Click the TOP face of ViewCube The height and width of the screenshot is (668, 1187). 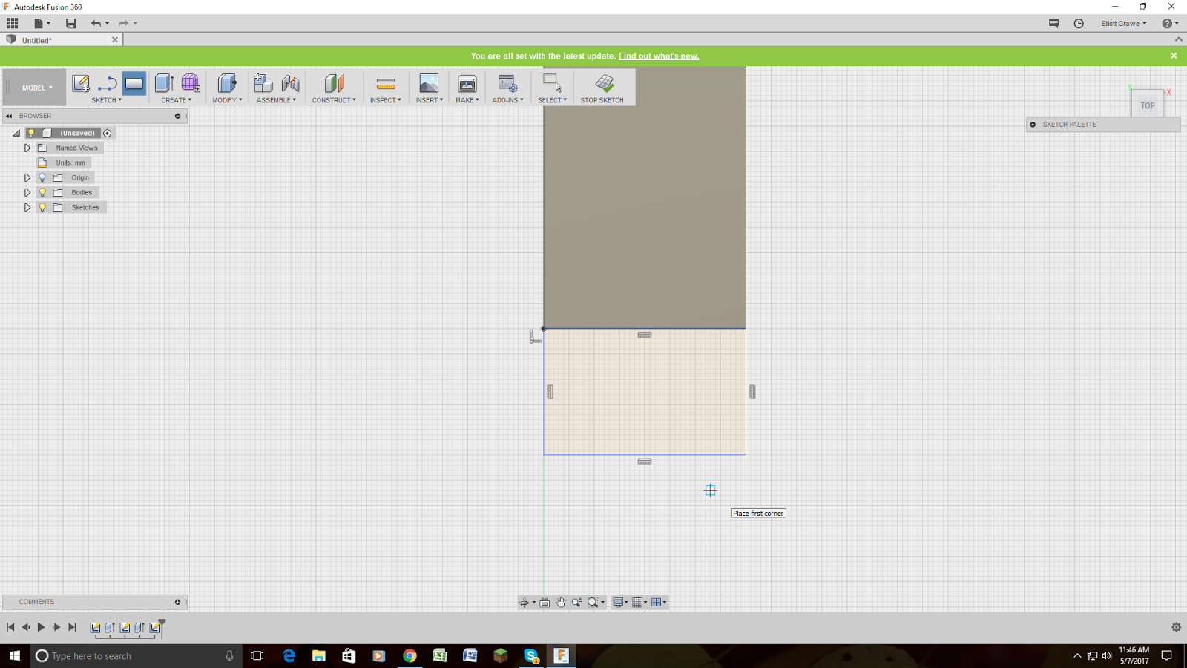[1148, 105]
